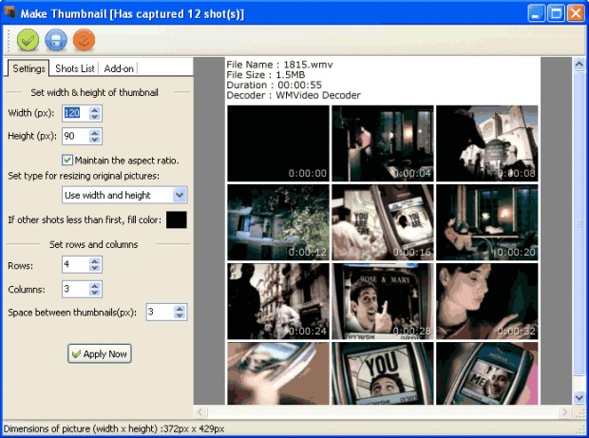Increase the Columns value with up arrow
This screenshot has height=438, width=589.
coord(95,285)
